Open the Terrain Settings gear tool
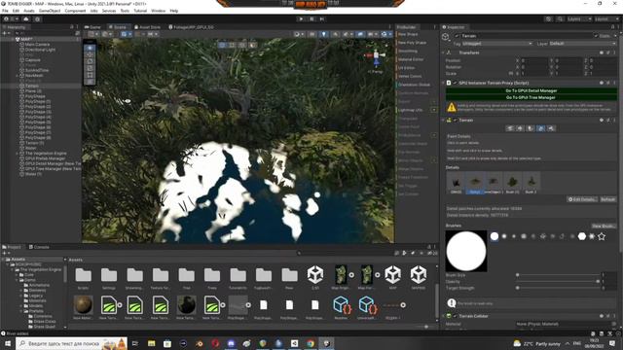This screenshot has width=623, height=350. pyautogui.click(x=551, y=128)
